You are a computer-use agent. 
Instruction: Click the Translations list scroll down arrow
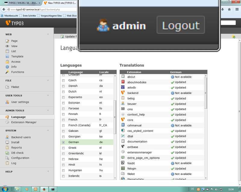pyautogui.click(x=206, y=178)
